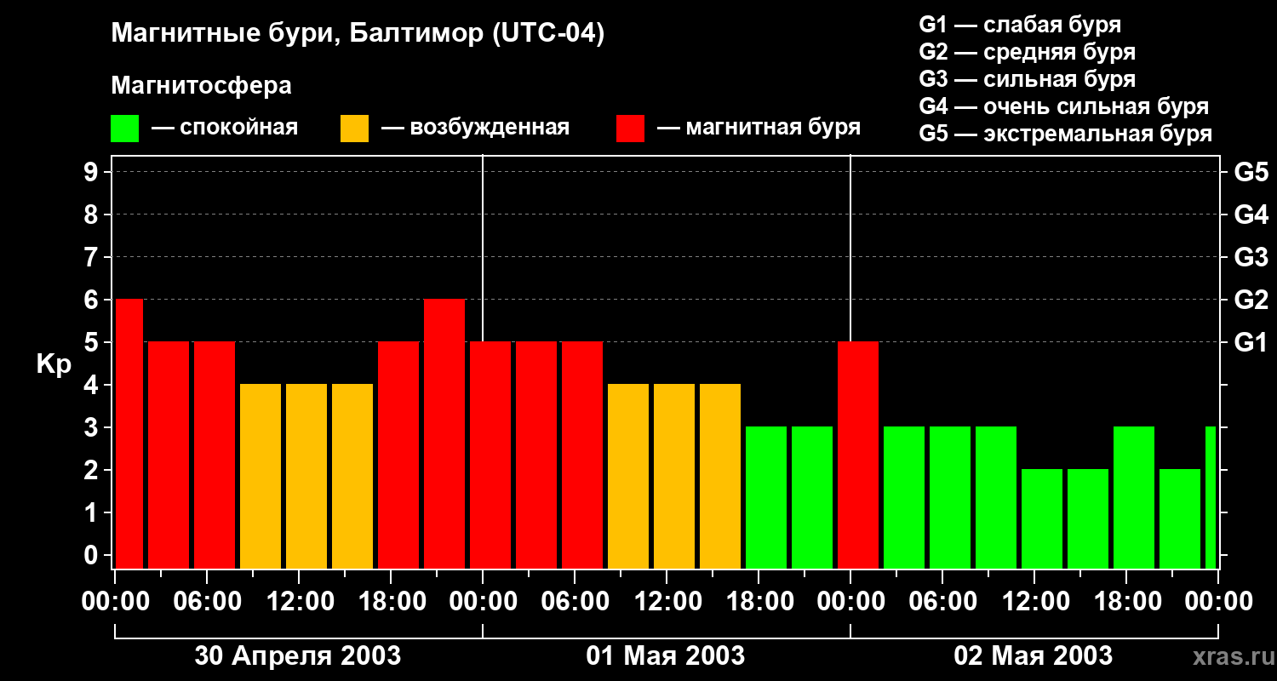This screenshot has width=1277, height=681.
Task: Click the 'Kp' axis label on the left
Action: point(54,364)
